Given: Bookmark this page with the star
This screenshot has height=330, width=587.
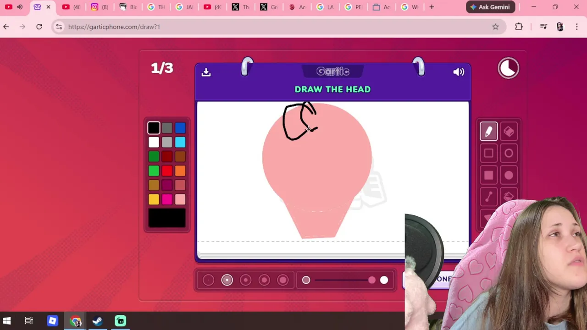Looking at the screenshot, I should point(495,27).
